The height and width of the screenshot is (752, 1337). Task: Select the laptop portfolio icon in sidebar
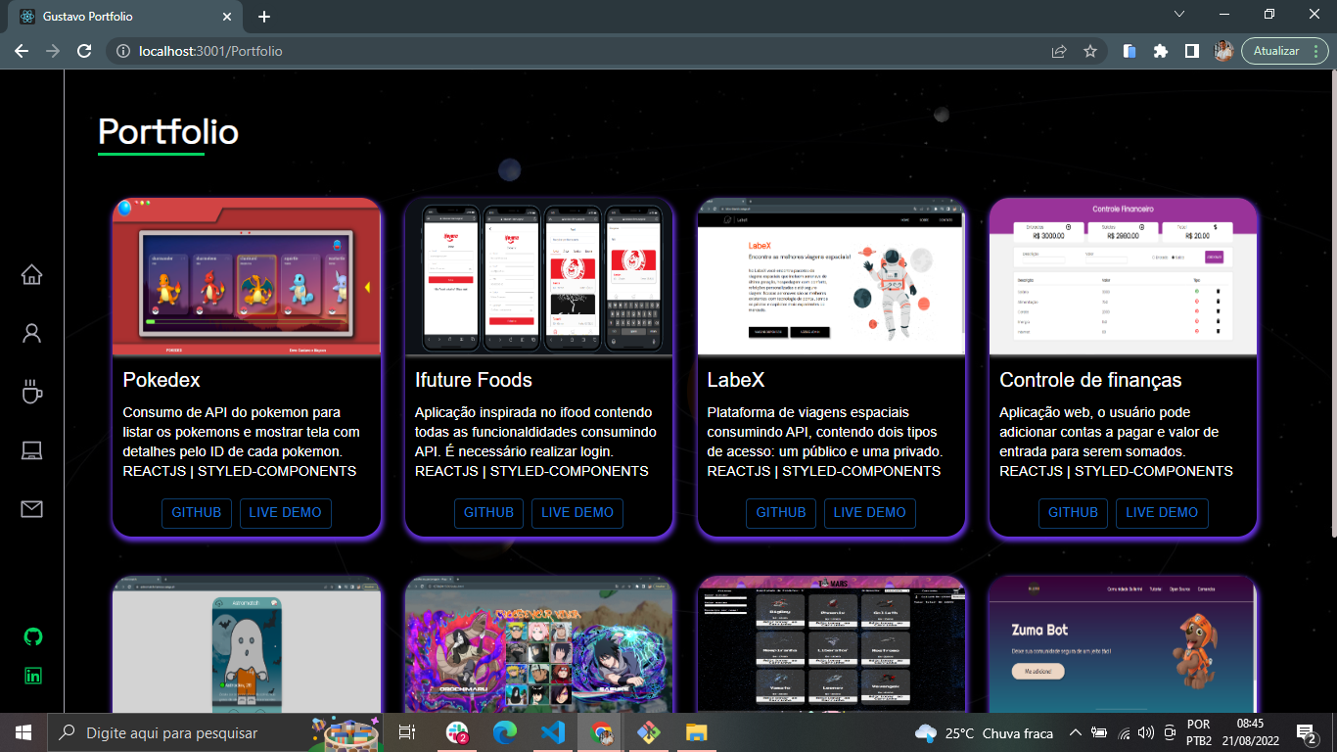(31, 450)
